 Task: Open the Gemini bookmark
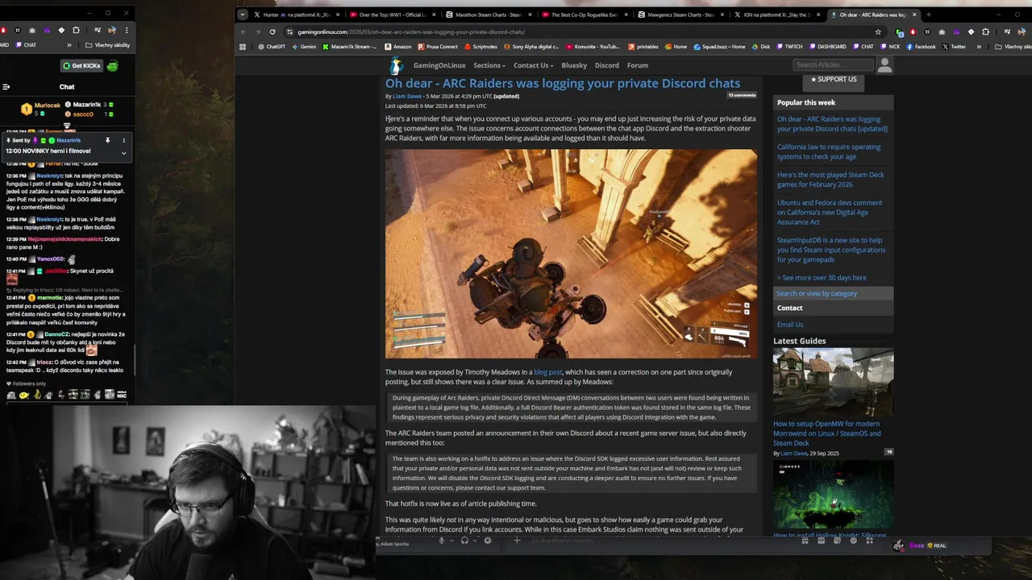(303, 47)
